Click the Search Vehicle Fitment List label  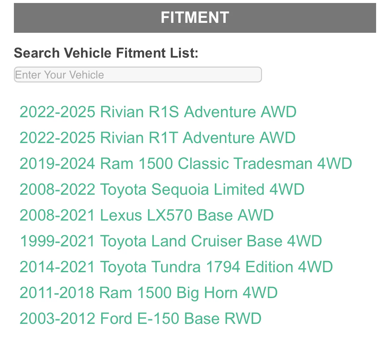(106, 53)
